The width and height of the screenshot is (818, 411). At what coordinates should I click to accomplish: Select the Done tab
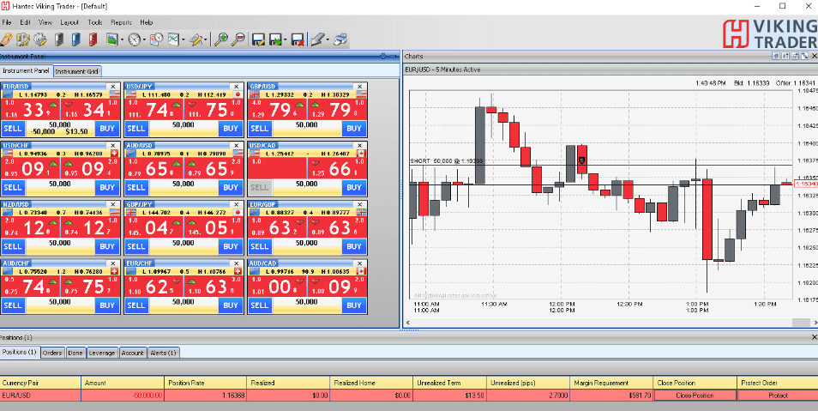coord(75,353)
